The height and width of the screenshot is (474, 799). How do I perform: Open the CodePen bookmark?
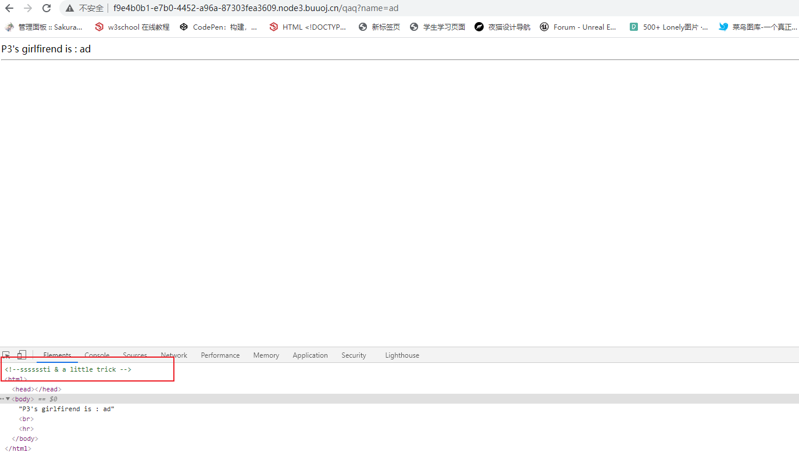(218, 27)
